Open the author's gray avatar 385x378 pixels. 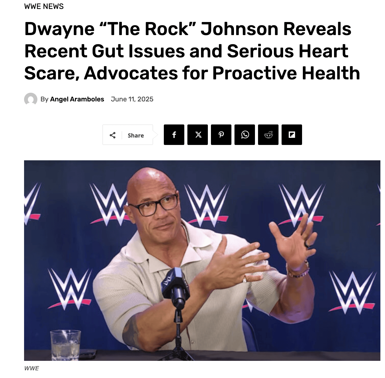coord(31,99)
